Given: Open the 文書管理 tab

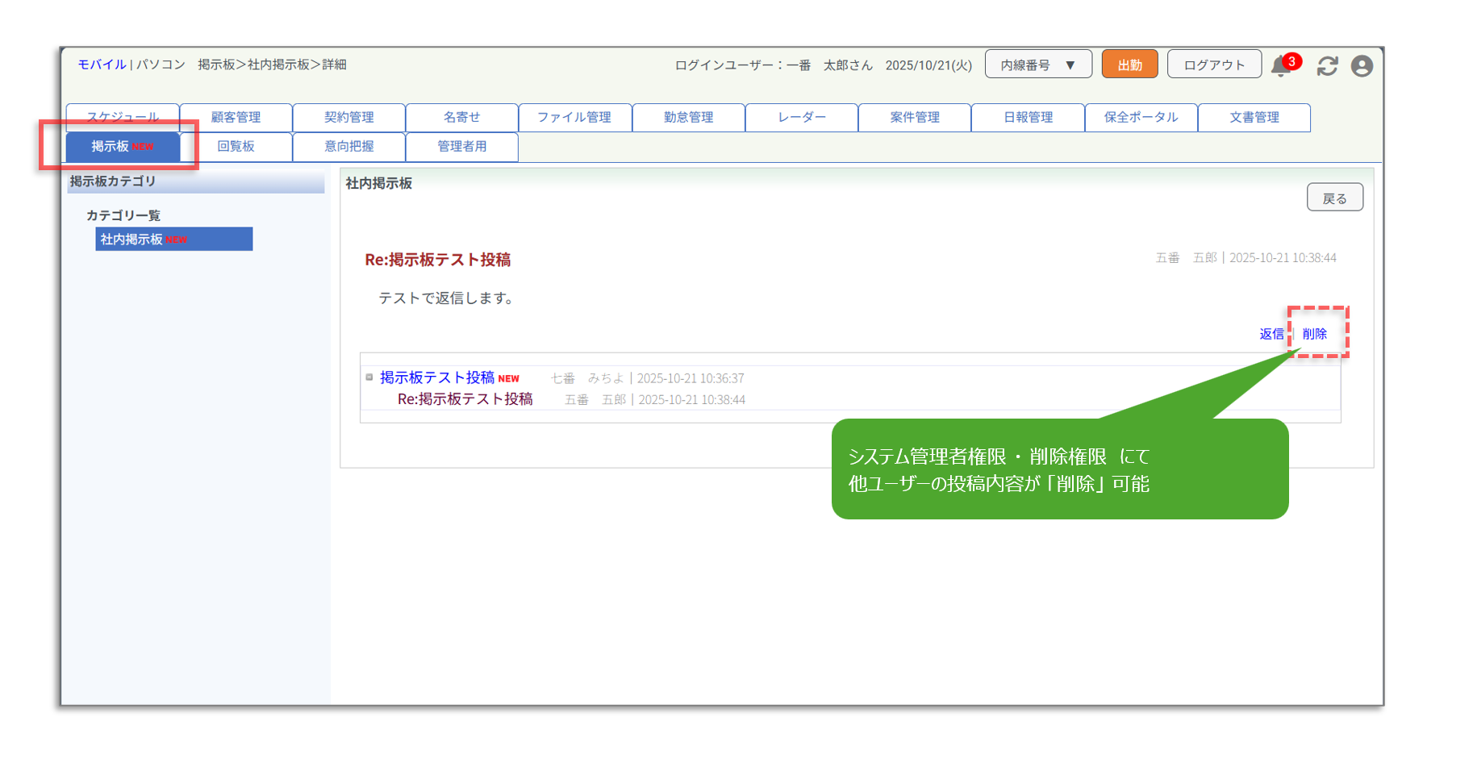Looking at the screenshot, I should coord(1254,118).
